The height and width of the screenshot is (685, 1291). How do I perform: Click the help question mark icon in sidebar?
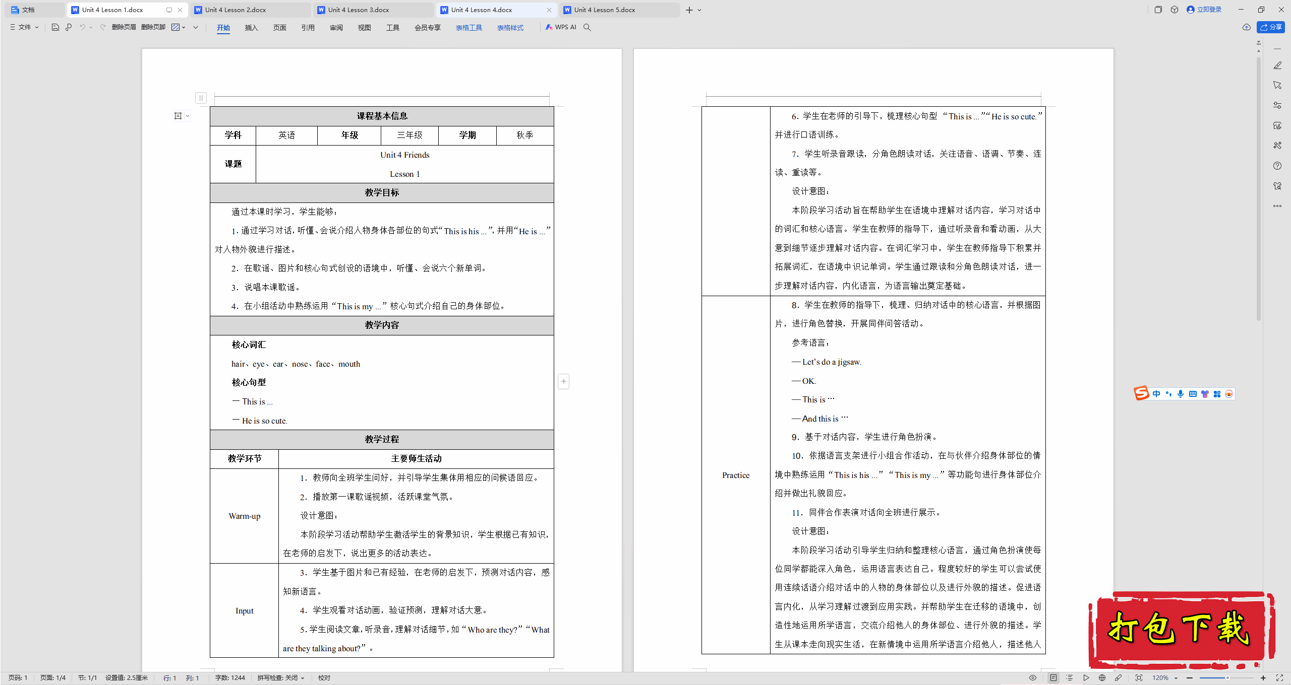click(x=1277, y=166)
